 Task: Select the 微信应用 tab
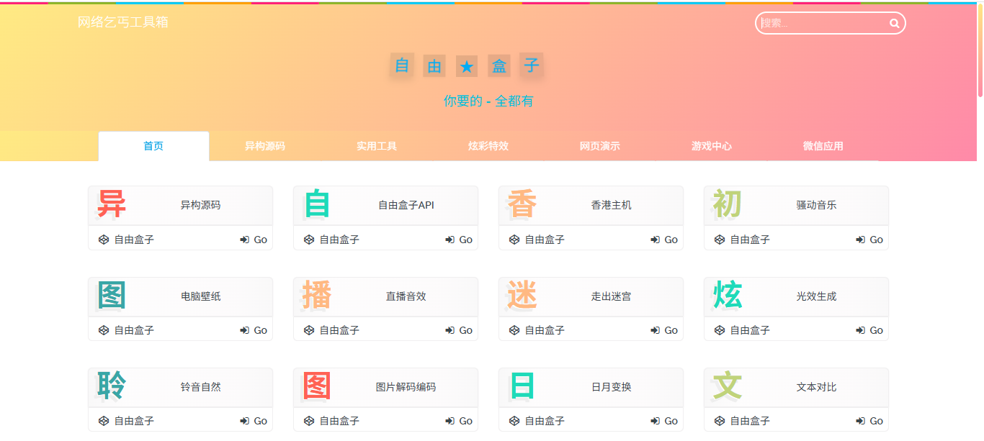point(822,146)
